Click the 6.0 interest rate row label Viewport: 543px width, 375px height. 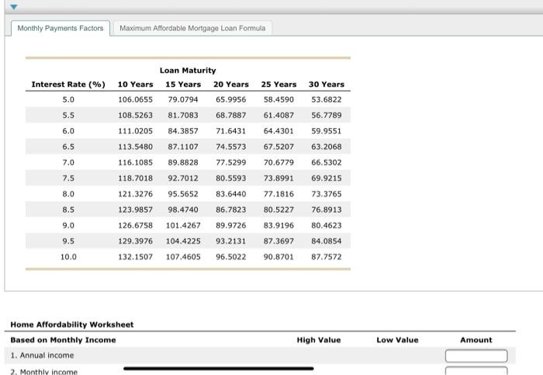tap(68, 131)
